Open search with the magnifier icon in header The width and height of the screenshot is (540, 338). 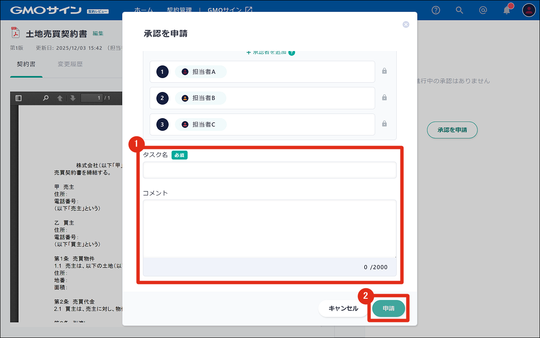[x=459, y=10]
